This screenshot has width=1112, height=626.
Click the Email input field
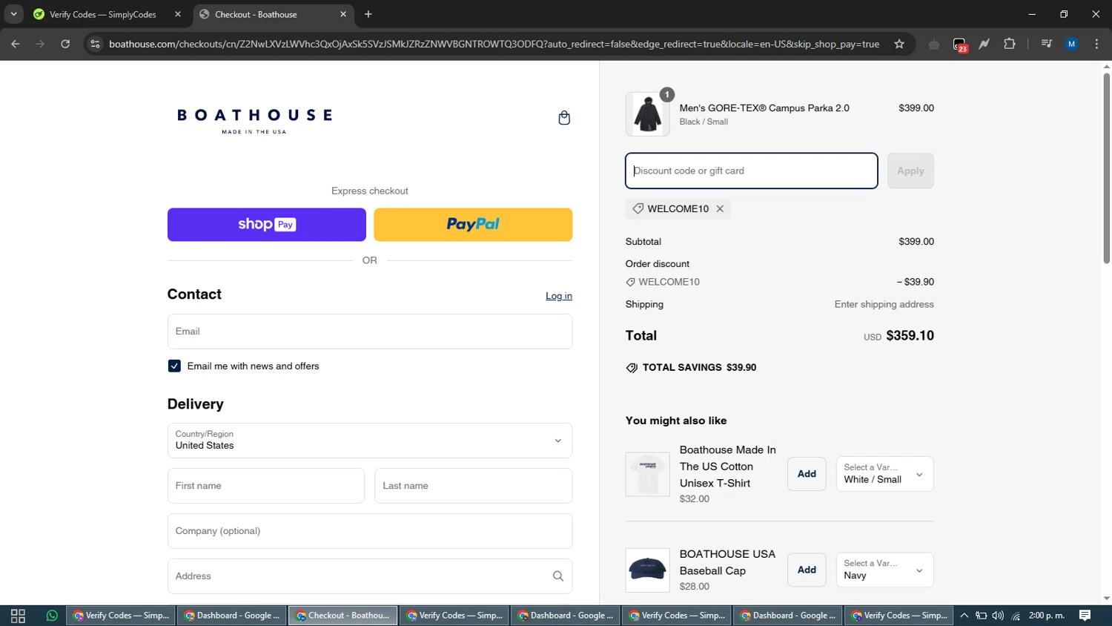click(370, 332)
